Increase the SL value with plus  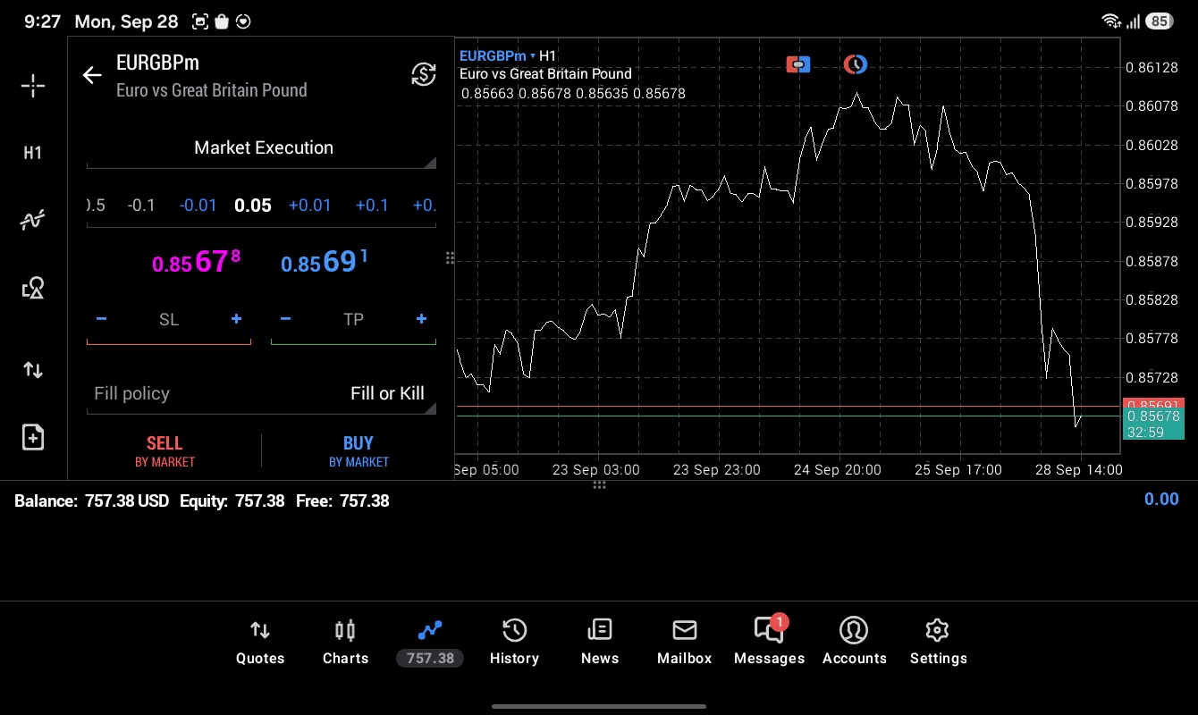[x=236, y=319]
